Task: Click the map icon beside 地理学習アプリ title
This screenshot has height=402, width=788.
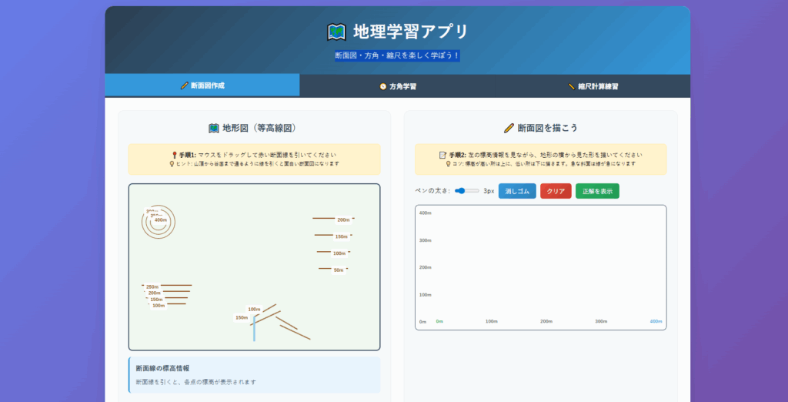Action: (336, 32)
